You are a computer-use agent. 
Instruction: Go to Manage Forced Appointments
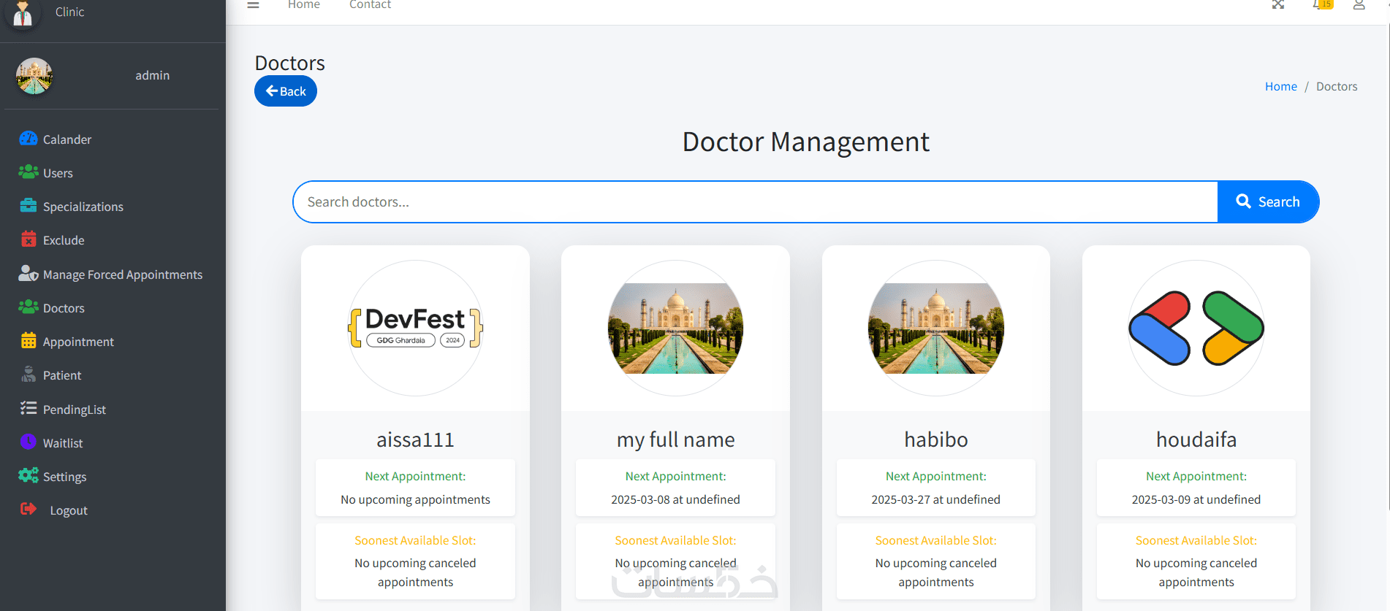pyautogui.click(x=122, y=274)
